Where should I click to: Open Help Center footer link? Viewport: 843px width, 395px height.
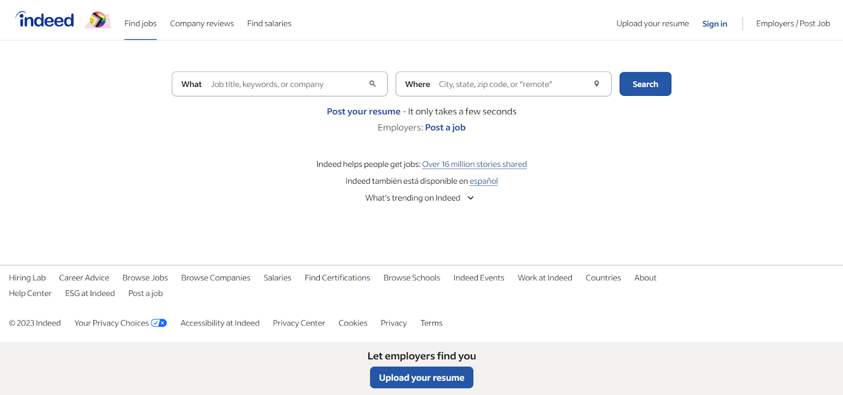click(x=30, y=293)
